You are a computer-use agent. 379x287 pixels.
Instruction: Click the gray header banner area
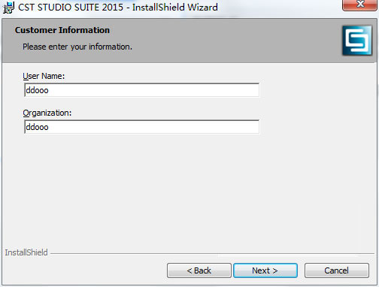(x=226, y=40)
